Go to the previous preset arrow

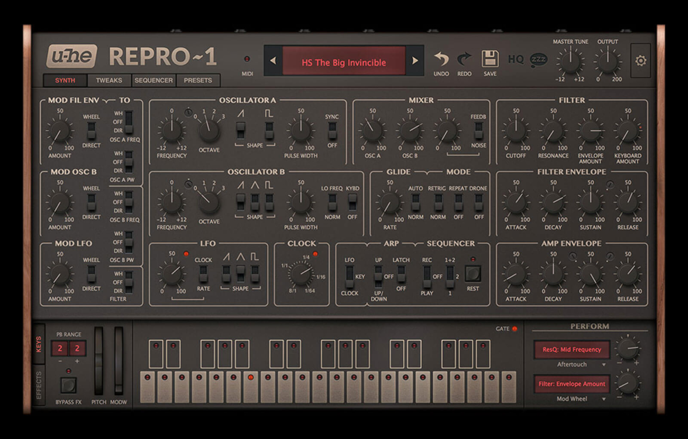273,61
